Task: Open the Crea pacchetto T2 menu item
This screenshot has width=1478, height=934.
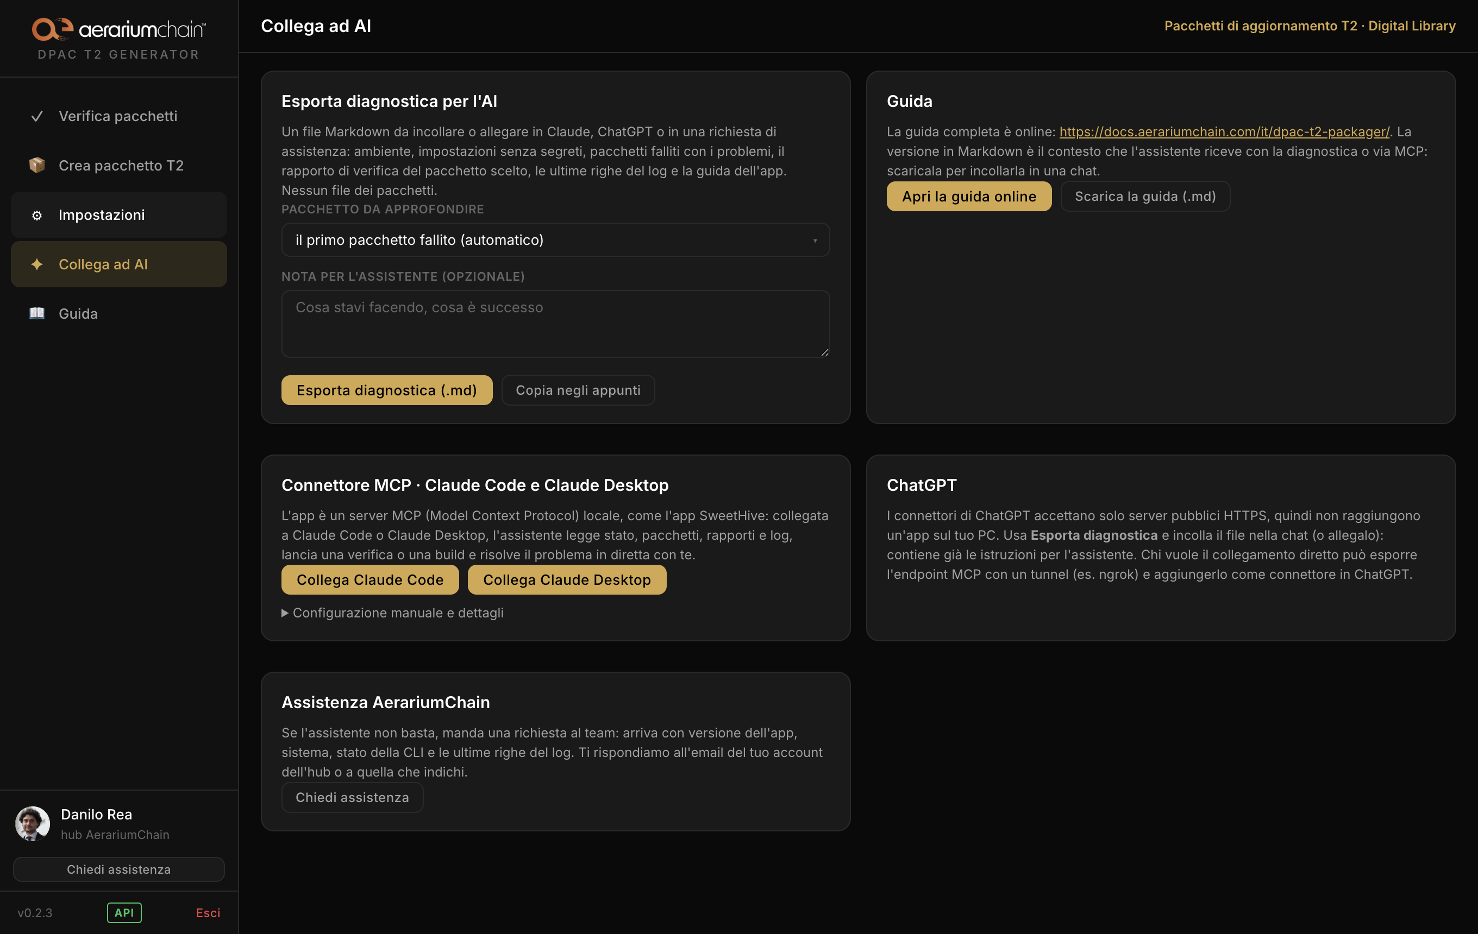Action: tap(119, 165)
